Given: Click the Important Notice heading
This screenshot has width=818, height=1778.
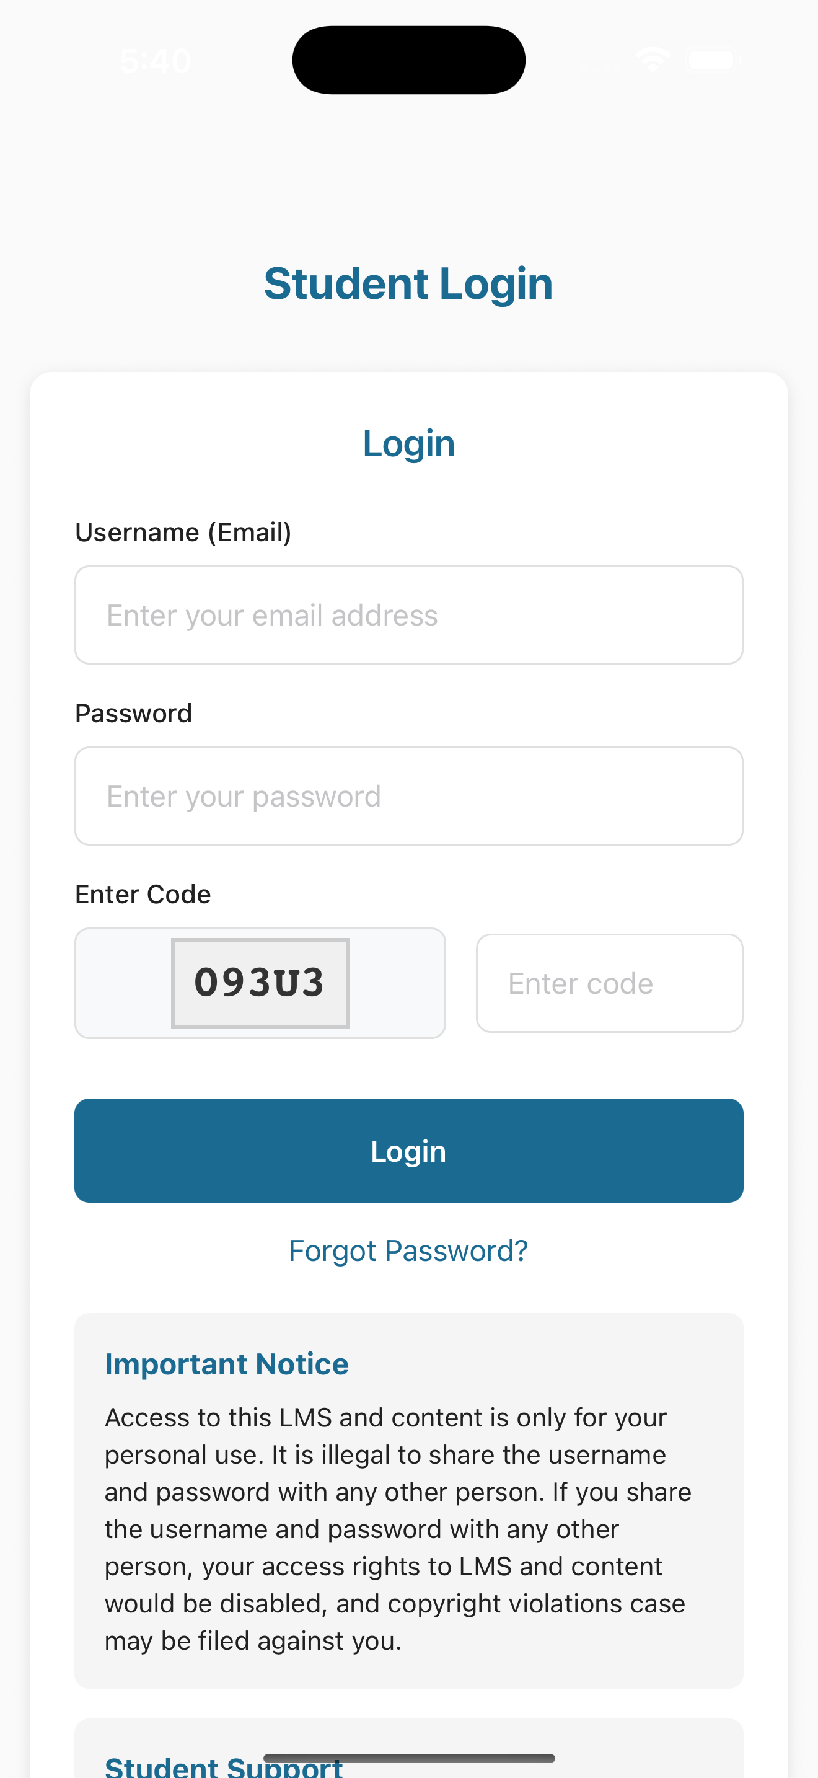Looking at the screenshot, I should (x=226, y=1363).
